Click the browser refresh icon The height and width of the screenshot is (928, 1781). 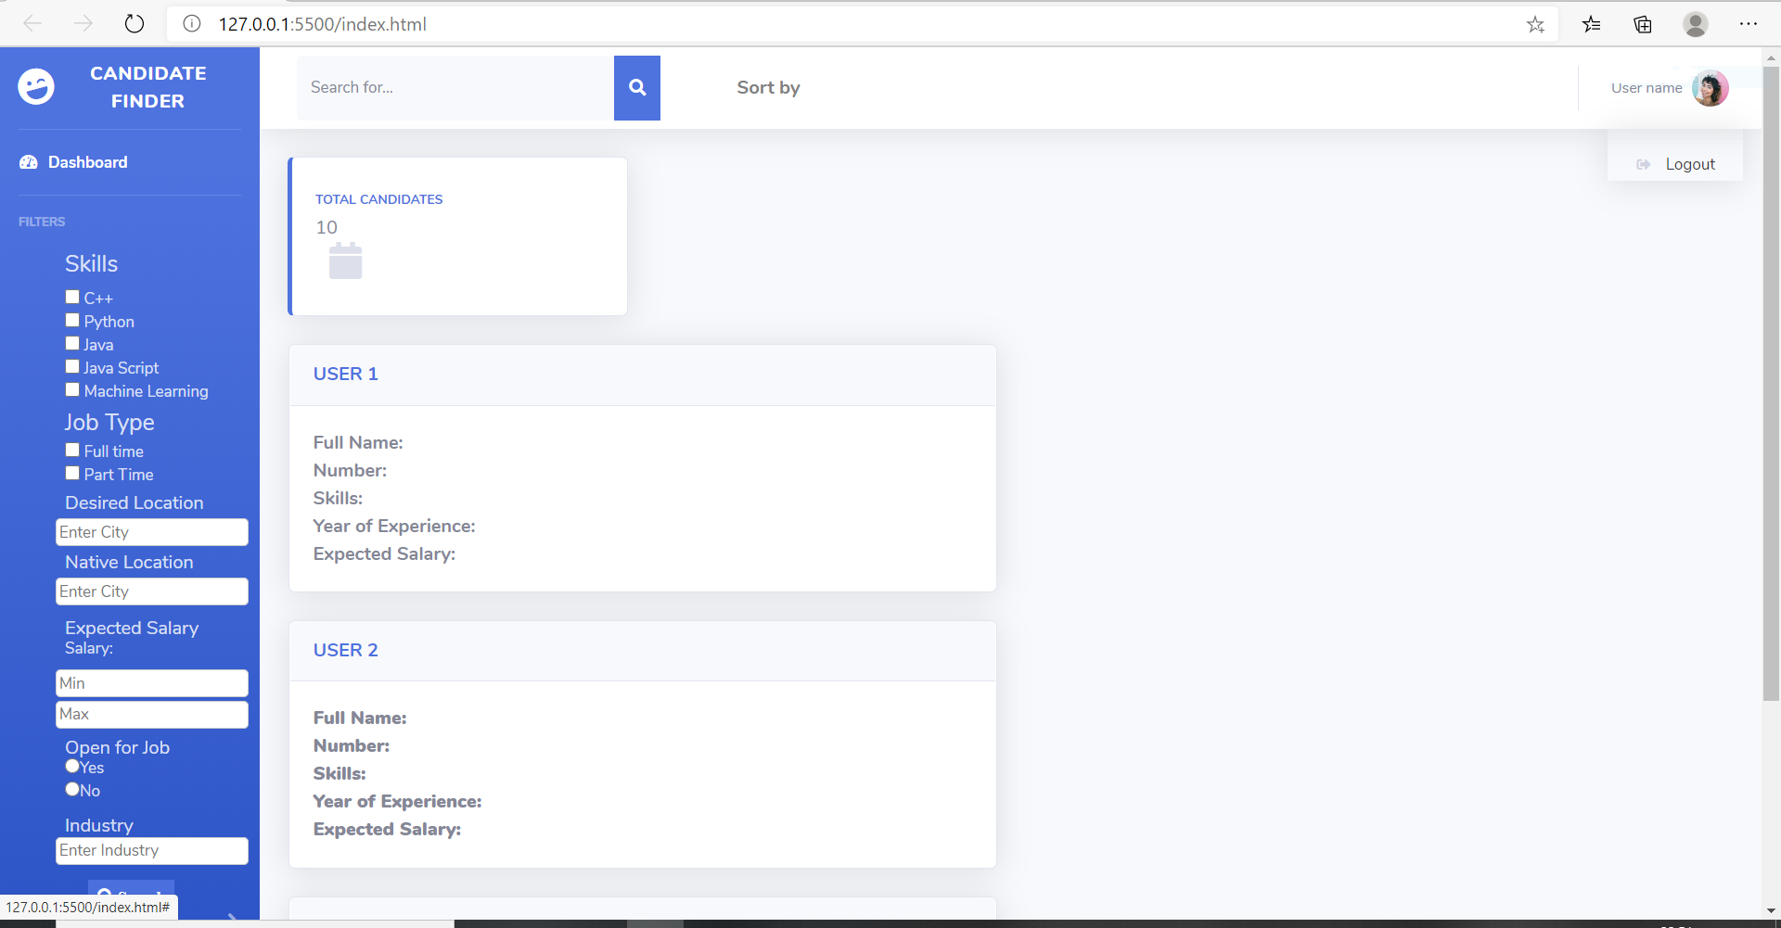point(134,23)
